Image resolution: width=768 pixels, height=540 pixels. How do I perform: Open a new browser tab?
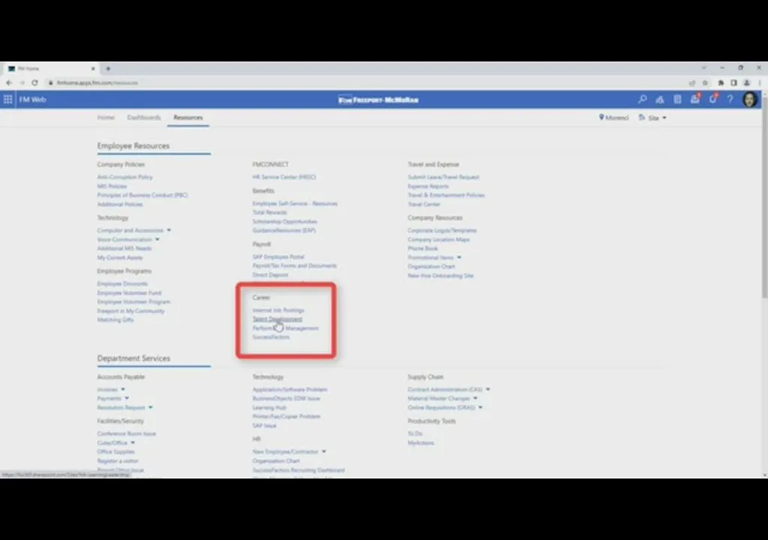(108, 68)
